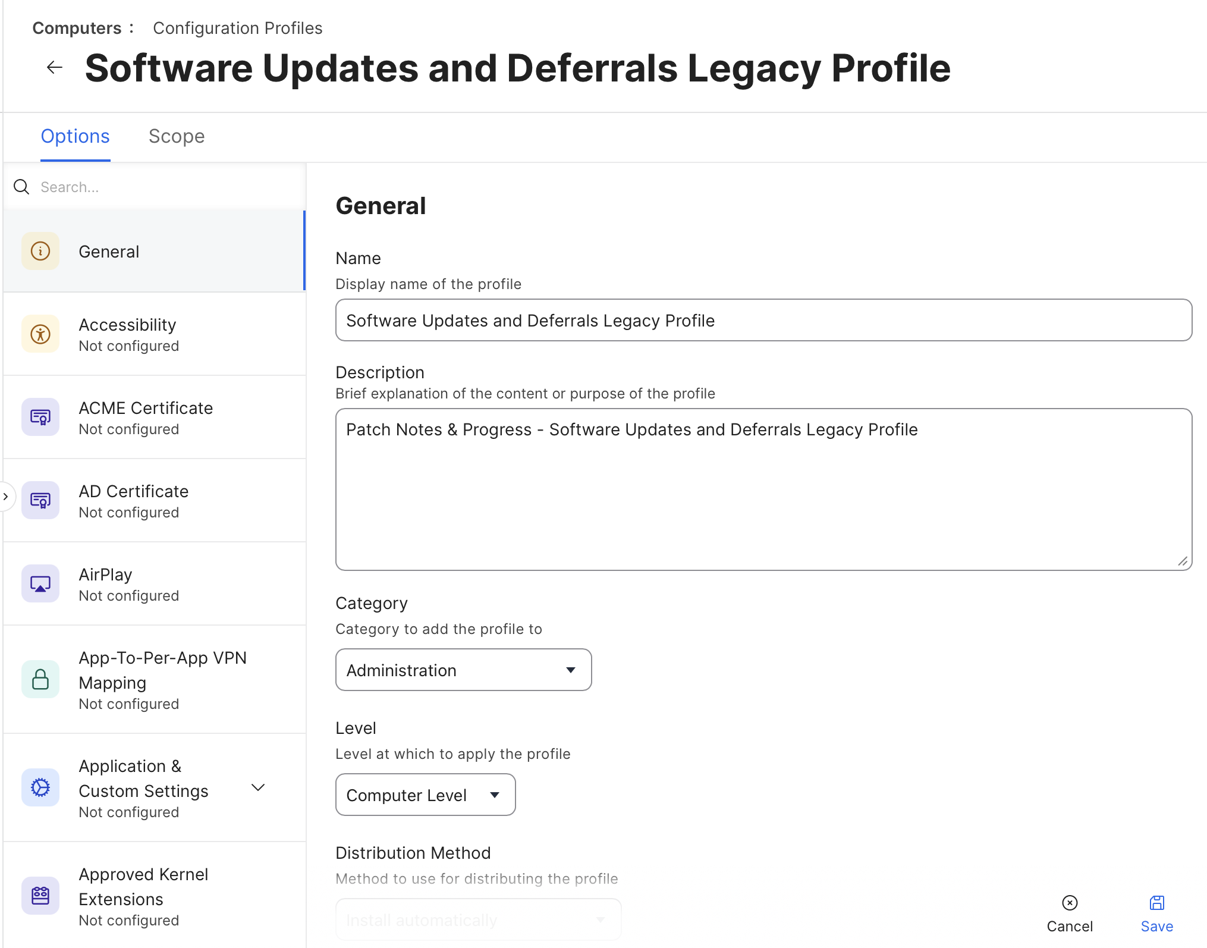The width and height of the screenshot is (1207, 948).
Task: Open the Install automatically distribution dropdown
Action: [478, 920]
